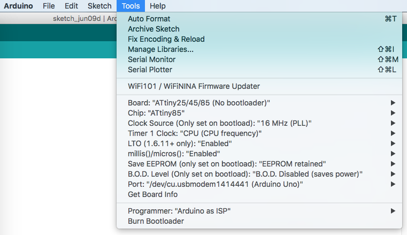Click the sketch_jun09d window title
Viewport: 407px width, 235px height.
tap(85, 18)
